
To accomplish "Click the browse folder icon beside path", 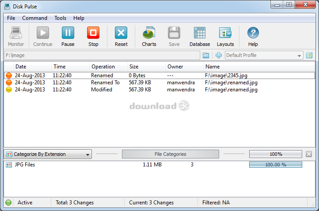I will [x=206, y=55].
